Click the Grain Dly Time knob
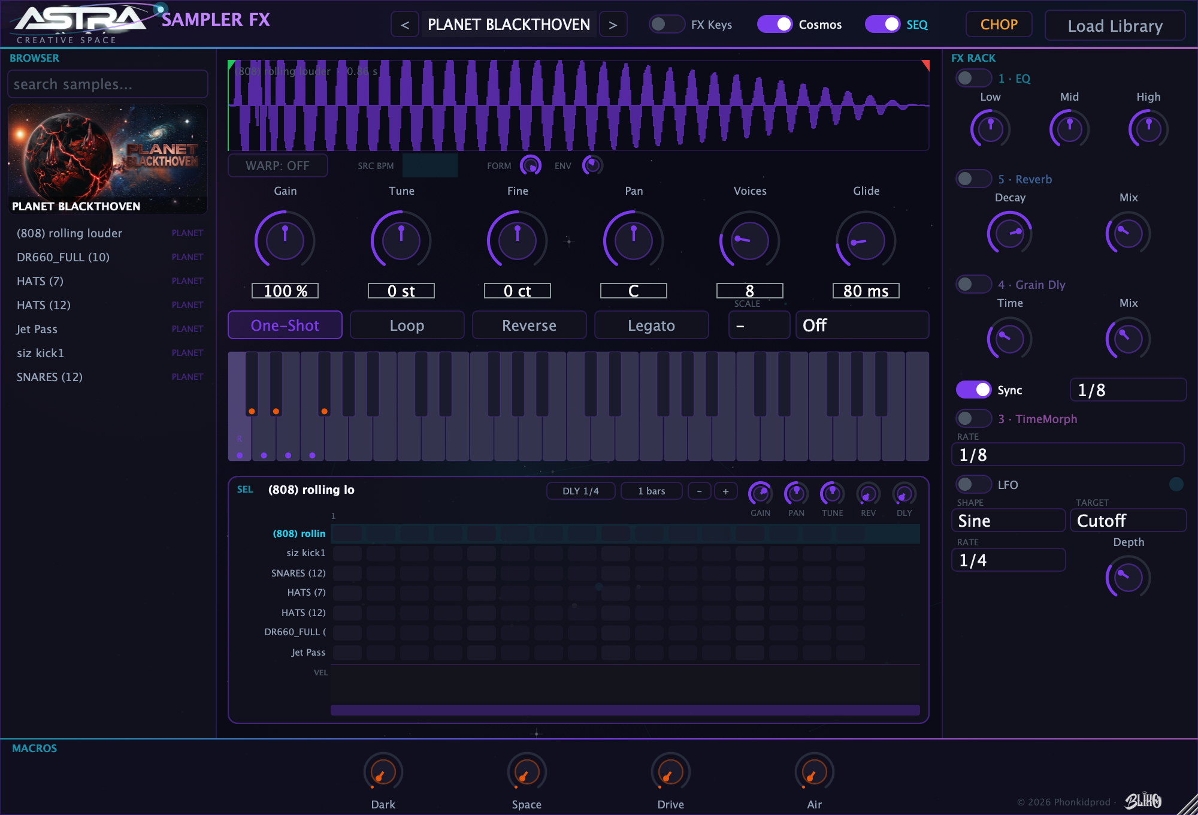This screenshot has height=815, width=1198. pos(1010,339)
